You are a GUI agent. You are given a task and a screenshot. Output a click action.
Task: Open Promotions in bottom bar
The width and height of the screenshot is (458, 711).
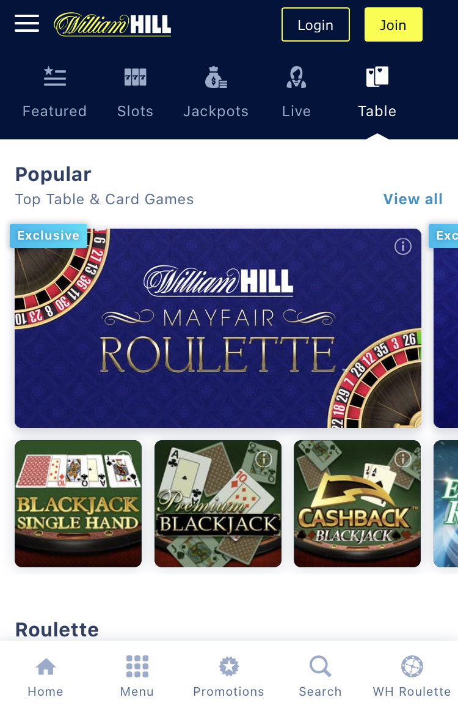click(228, 676)
